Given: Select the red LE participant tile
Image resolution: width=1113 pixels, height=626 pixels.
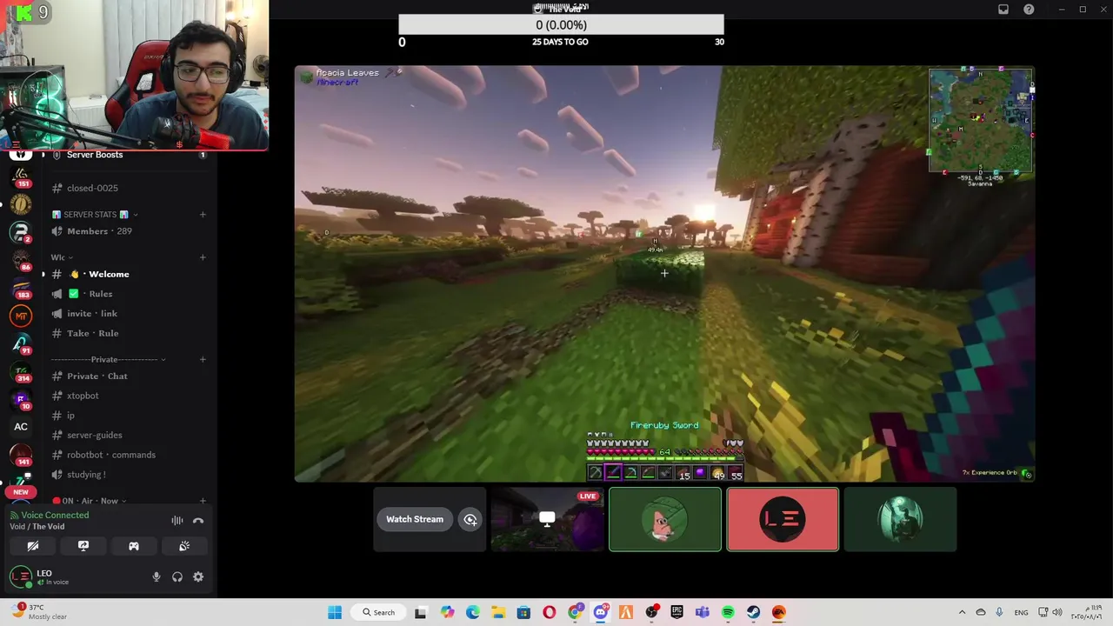Looking at the screenshot, I should (783, 520).
